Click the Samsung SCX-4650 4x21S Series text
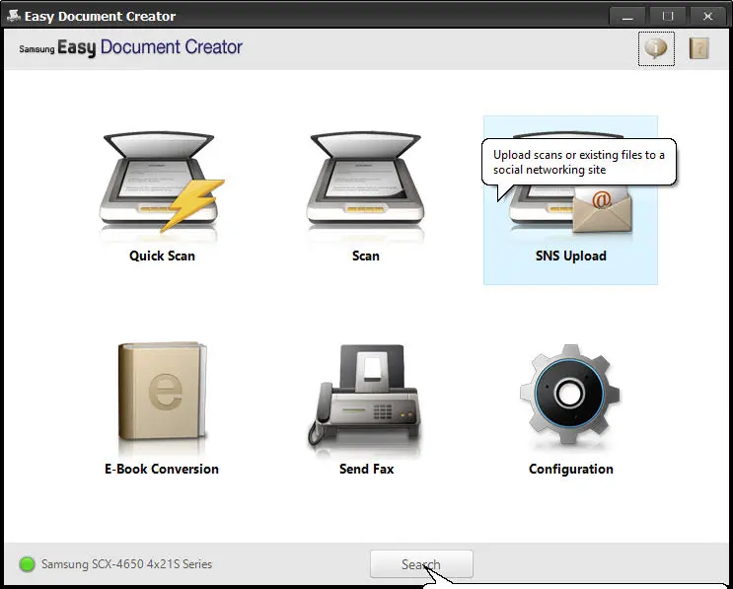This screenshot has height=589, width=733. [126, 564]
